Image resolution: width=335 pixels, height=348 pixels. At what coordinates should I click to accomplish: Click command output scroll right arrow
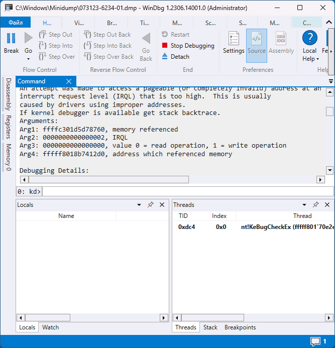pyautogui.click(x=320, y=180)
